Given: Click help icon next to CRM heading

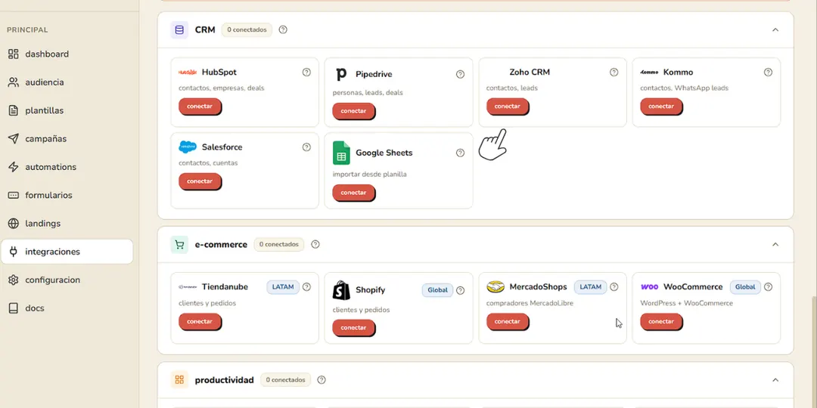Looking at the screenshot, I should click(283, 29).
